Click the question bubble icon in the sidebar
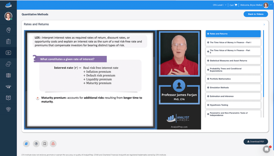Screen dimensions: 274x156 (x=8, y=64)
